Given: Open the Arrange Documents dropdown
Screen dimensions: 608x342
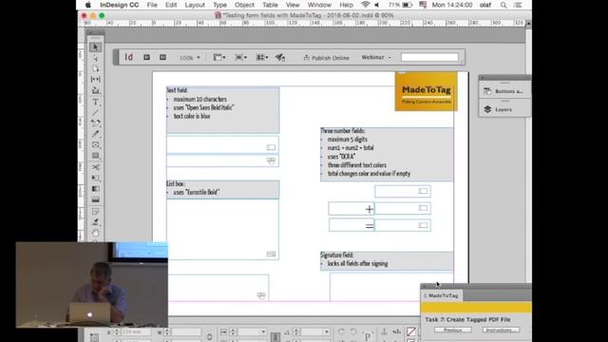Looking at the screenshot, I should pos(262,57).
